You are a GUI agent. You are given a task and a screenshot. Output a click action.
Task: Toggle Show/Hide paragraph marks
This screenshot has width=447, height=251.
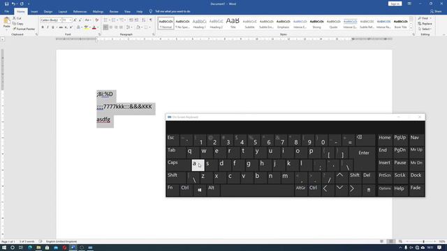(151, 20)
